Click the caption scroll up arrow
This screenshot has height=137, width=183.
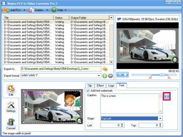tap(160, 96)
